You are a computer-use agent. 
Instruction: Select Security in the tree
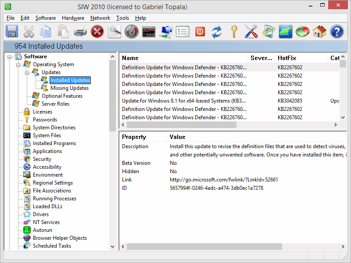click(x=42, y=159)
